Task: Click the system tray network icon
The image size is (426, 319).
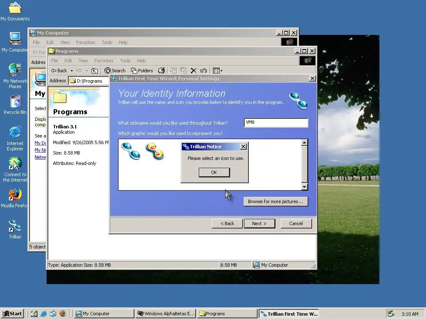Action: click(391, 314)
